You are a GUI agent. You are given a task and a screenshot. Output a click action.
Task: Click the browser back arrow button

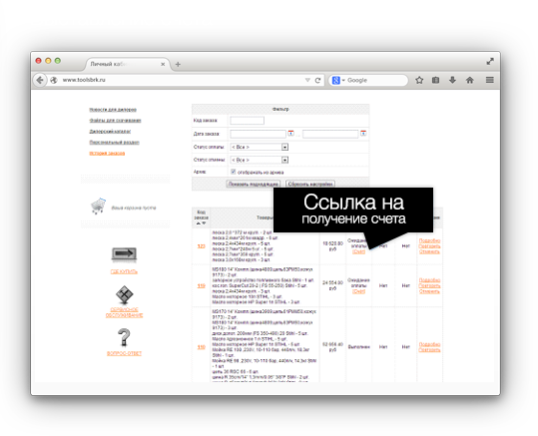[40, 80]
